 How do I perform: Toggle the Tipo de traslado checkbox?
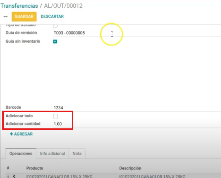click(55, 25)
